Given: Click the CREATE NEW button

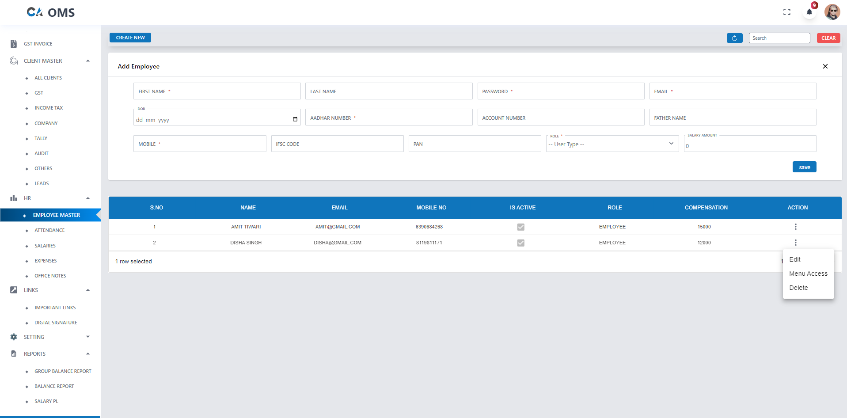Looking at the screenshot, I should click(x=130, y=38).
